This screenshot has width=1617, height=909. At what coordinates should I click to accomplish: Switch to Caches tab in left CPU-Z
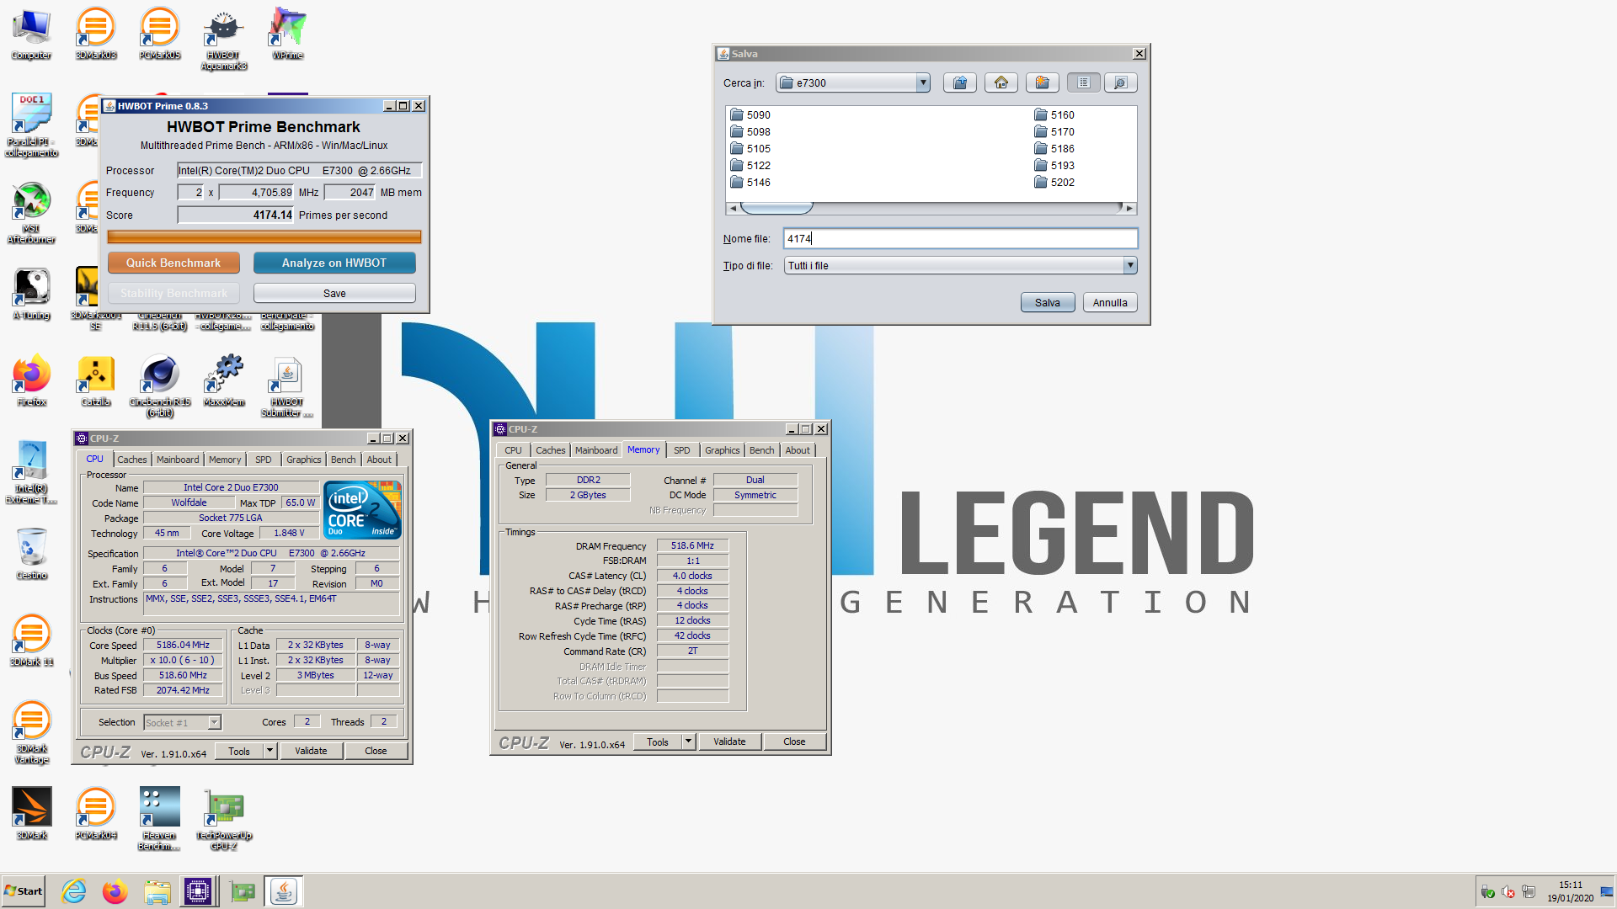(131, 460)
